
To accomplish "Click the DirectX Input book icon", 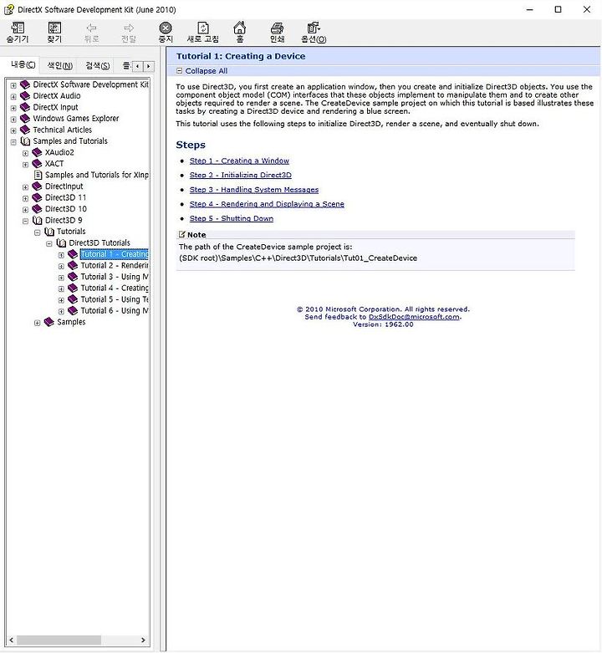I will pos(25,107).
